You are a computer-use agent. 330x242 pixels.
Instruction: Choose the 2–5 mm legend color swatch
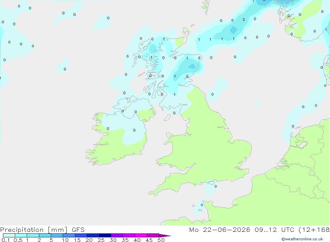45,235
